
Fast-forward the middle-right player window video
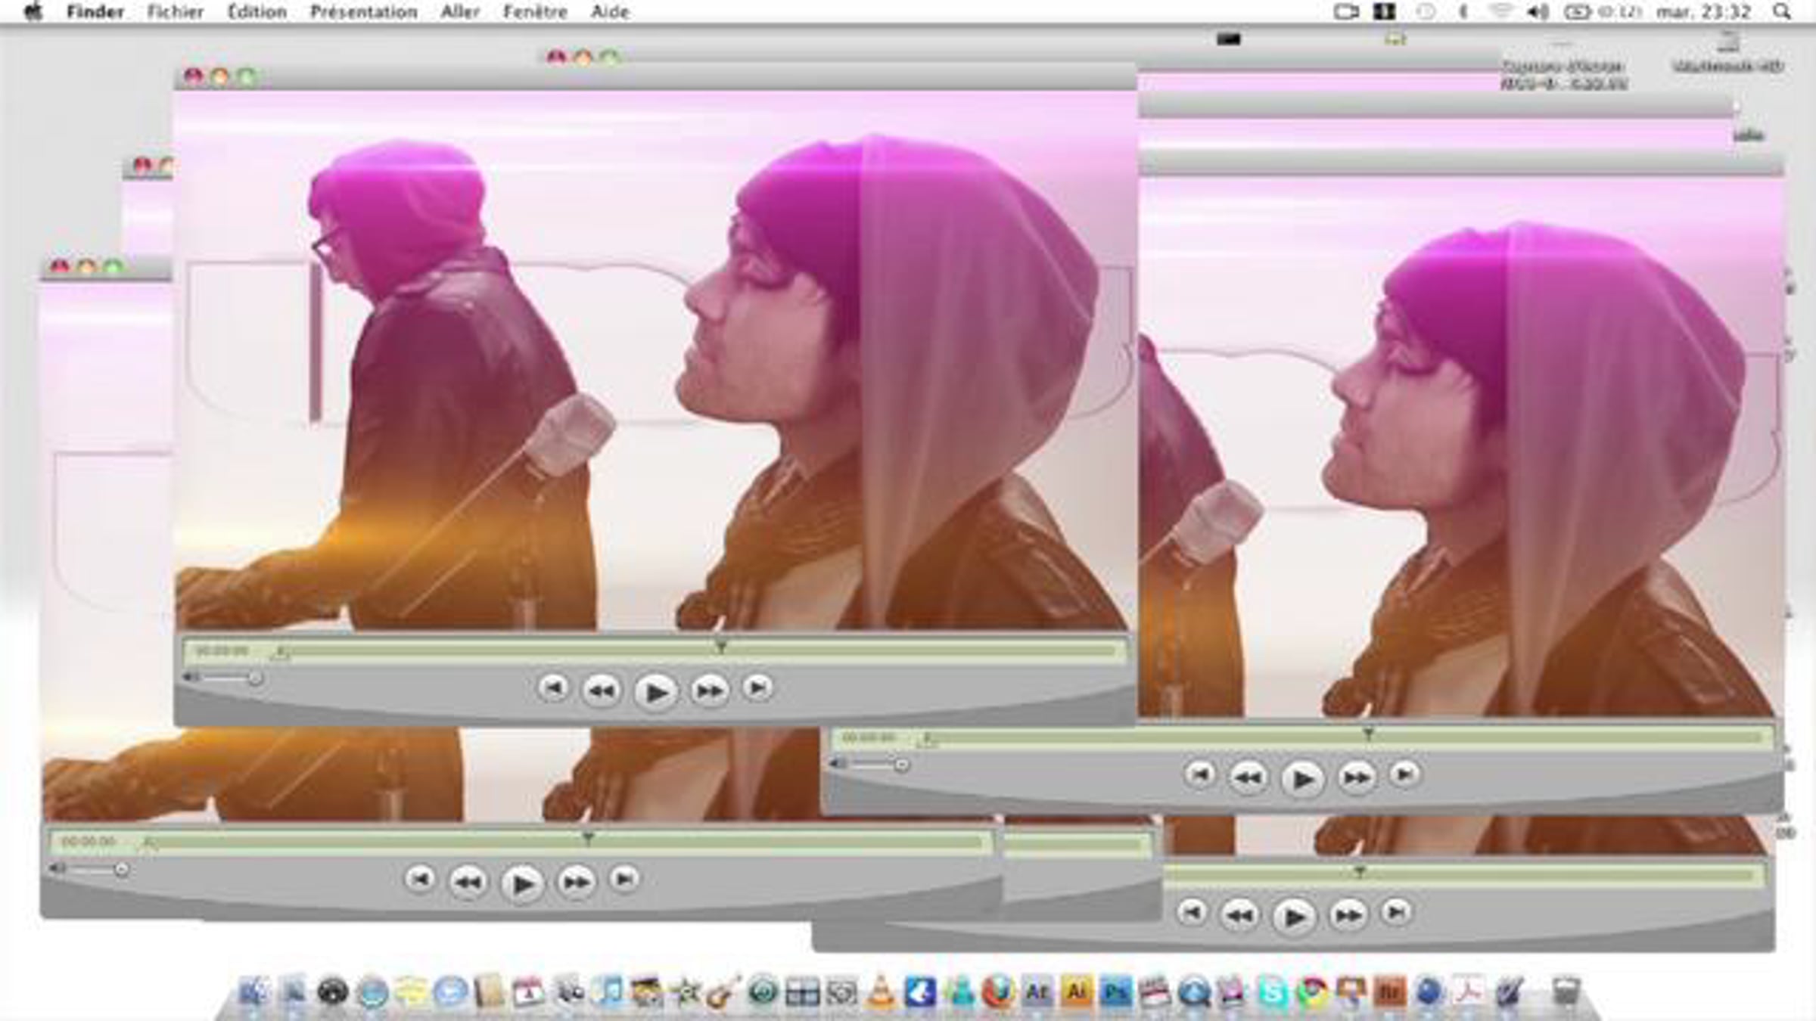point(1356,777)
